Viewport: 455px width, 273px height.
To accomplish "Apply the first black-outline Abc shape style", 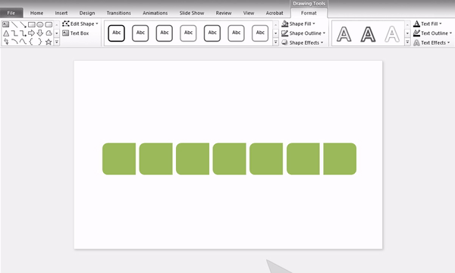I will coord(116,33).
